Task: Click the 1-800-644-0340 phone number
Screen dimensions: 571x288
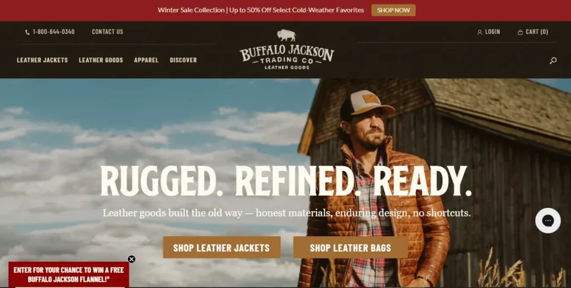Action: coord(54,32)
